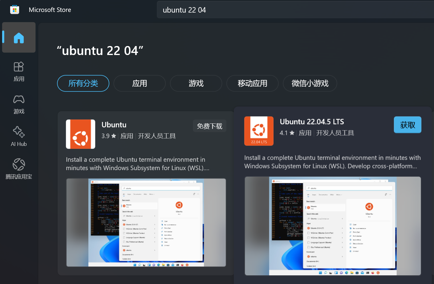
Task: Click the Microsoft Store title text
Action: (x=50, y=10)
